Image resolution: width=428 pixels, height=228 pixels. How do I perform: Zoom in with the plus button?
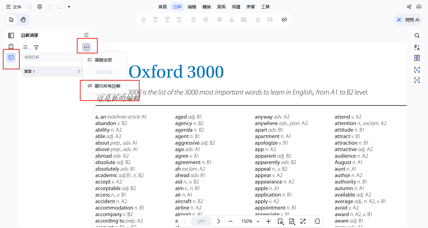[x=268, y=221]
